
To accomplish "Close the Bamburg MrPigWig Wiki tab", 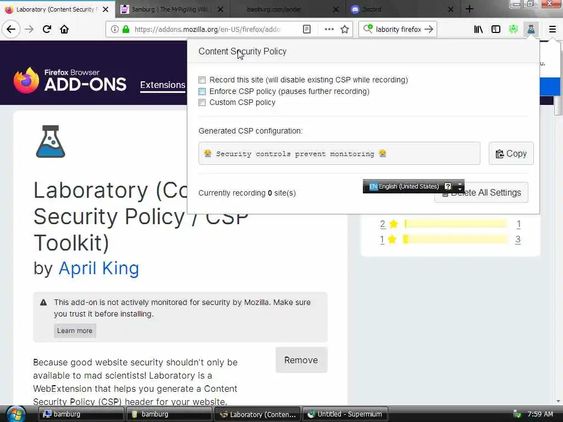I will coord(220,9).
